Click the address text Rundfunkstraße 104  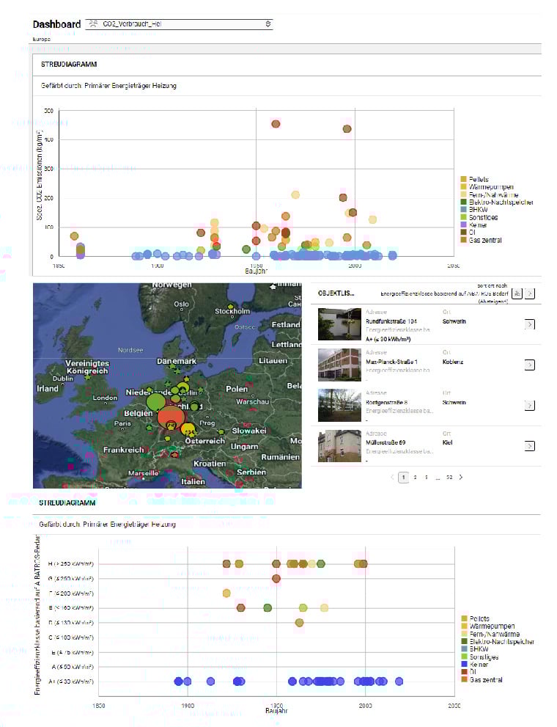(391, 321)
